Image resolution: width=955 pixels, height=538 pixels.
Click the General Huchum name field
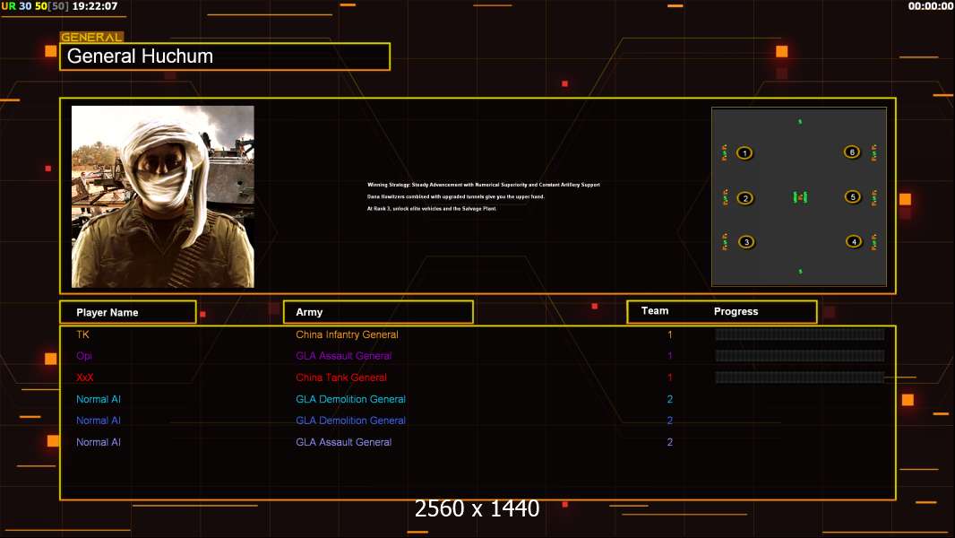tap(225, 56)
